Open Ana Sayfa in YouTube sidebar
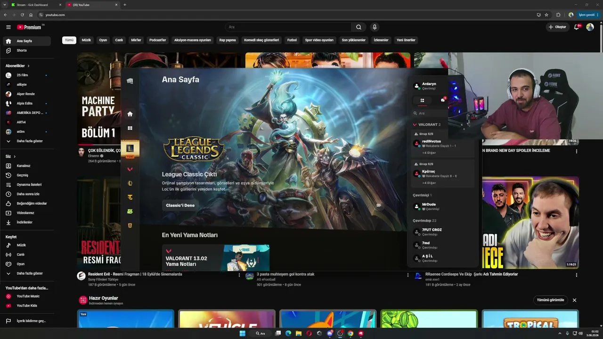This screenshot has height=339, width=603. point(27,41)
